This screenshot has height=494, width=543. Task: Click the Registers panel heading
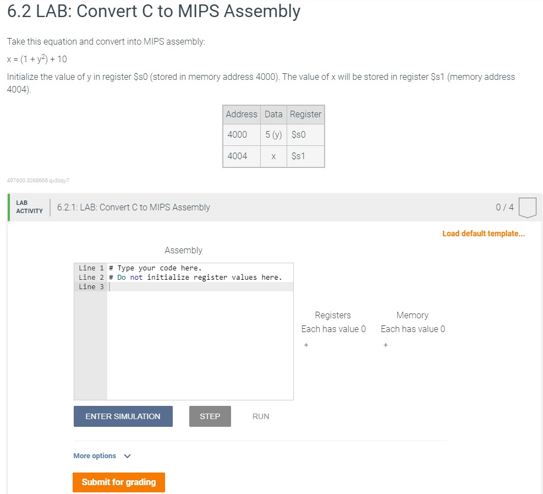333,315
